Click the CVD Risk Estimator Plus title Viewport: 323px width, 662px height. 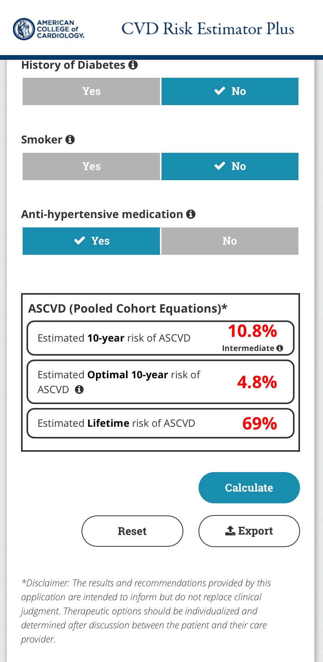pyautogui.click(x=208, y=29)
